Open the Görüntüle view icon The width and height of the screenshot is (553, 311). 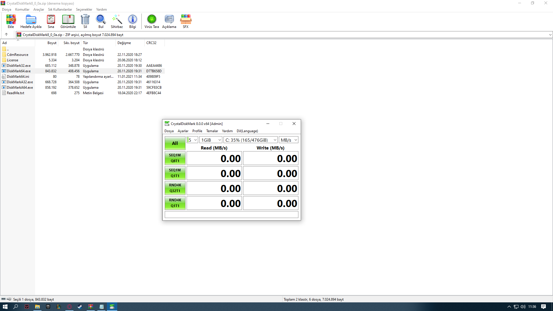68,21
